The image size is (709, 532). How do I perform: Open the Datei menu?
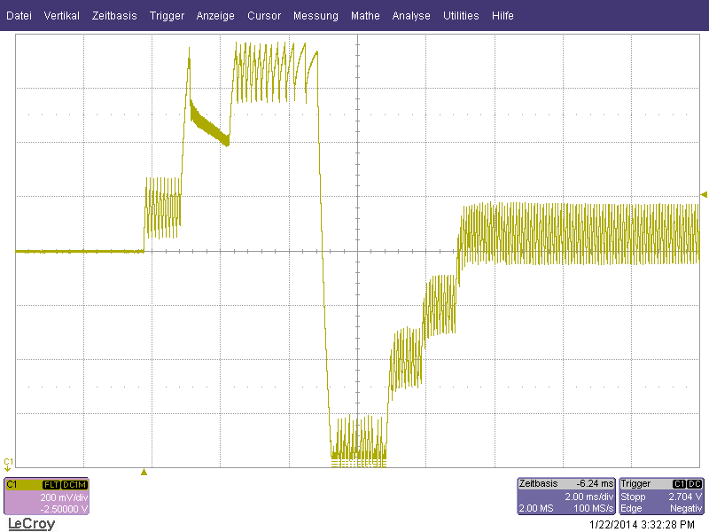coord(19,16)
